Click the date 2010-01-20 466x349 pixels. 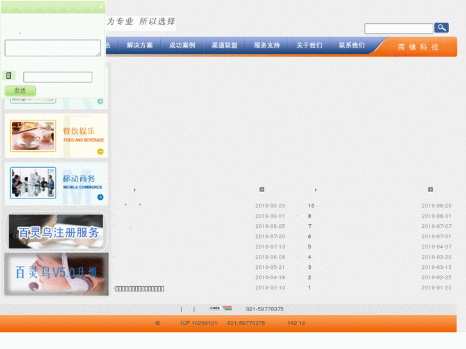[437, 288]
